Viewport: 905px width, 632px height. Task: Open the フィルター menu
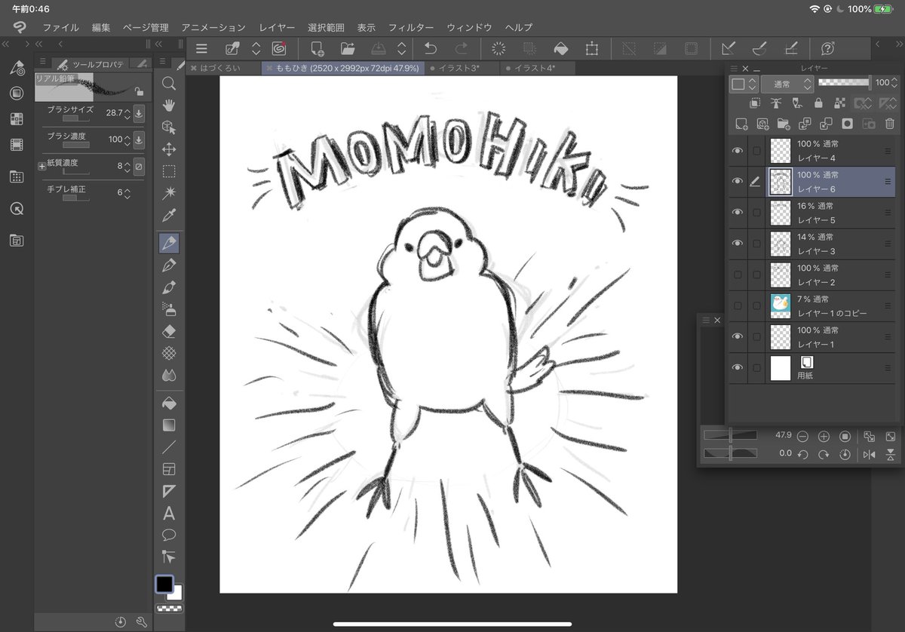click(x=411, y=27)
